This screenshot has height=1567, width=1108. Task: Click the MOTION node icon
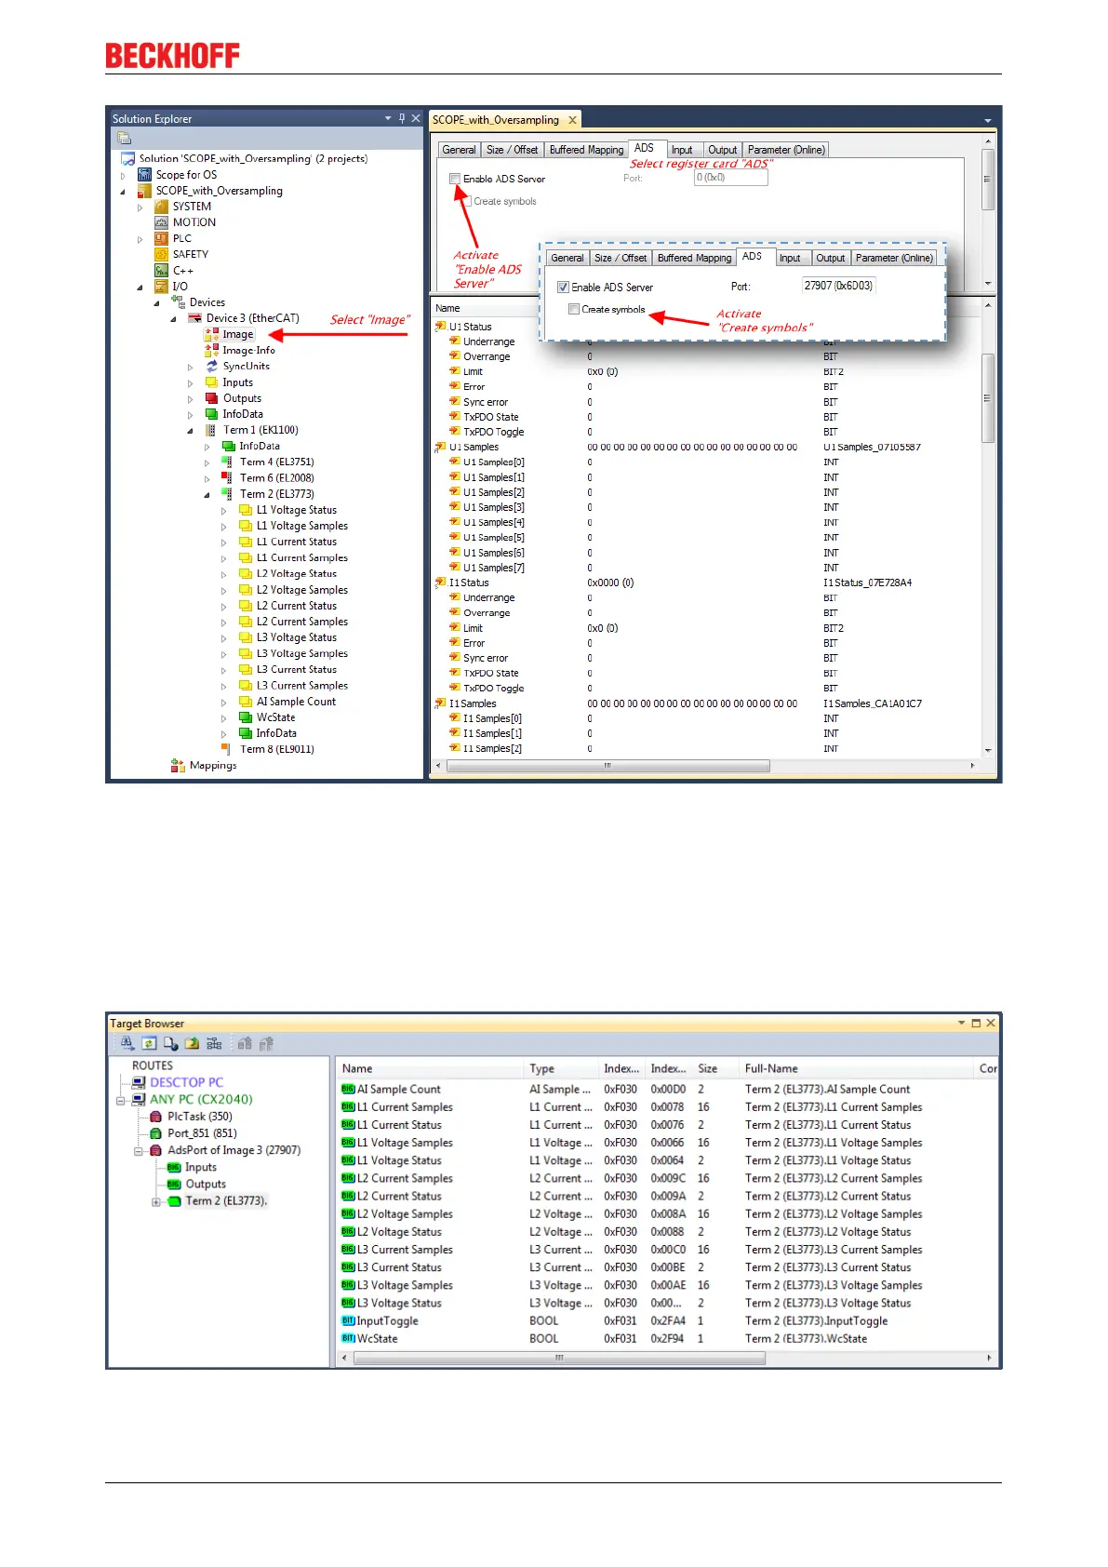coord(161,222)
